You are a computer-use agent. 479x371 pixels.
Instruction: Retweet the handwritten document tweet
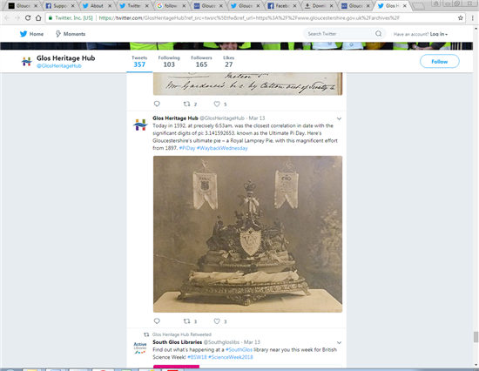click(186, 104)
